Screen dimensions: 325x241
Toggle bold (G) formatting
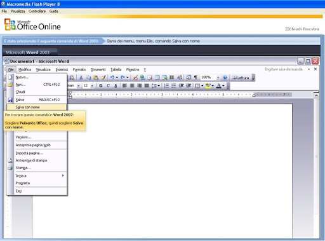point(101,86)
